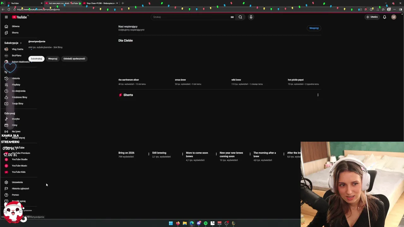This screenshot has width=404, height=227.
Task: Open the notifications bell
Action: (x=384, y=17)
